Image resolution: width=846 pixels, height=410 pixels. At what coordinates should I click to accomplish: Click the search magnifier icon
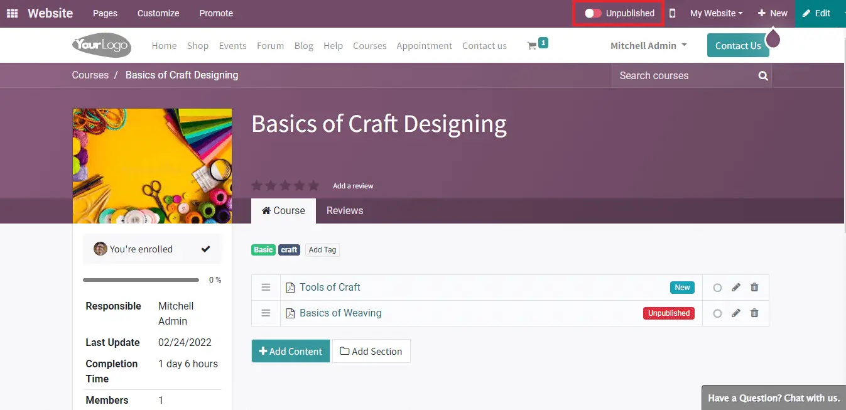coord(763,76)
